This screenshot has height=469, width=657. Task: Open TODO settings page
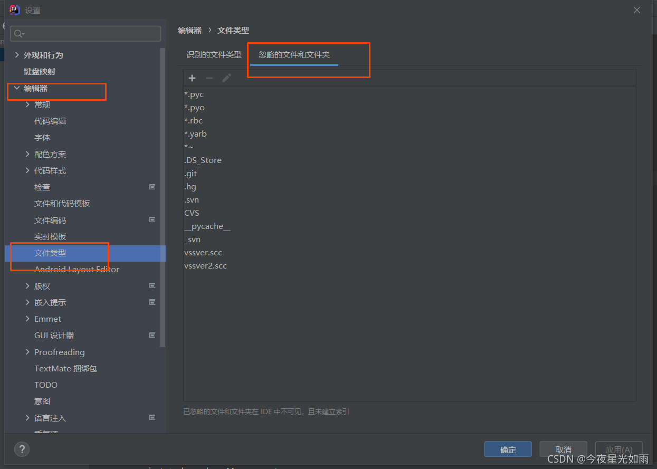tap(46, 385)
